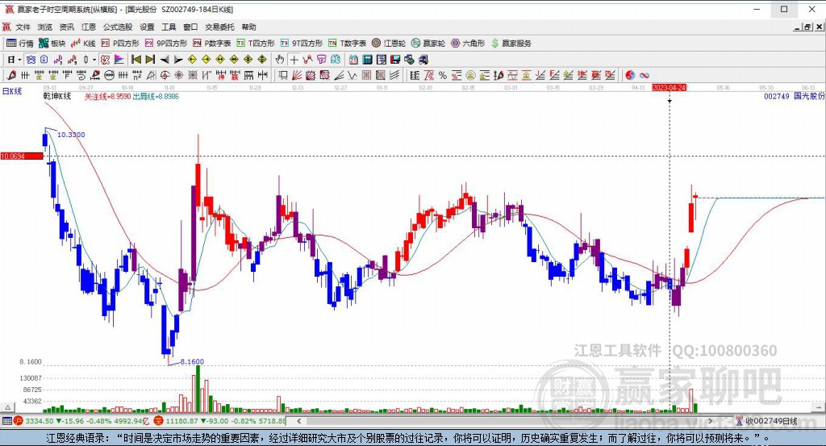Step chart right with black arrow
The width and height of the screenshot is (826, 446).
click(178, 60)
